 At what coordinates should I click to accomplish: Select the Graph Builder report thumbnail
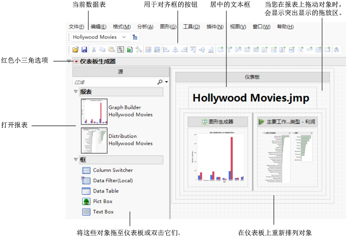coord(94,112)
